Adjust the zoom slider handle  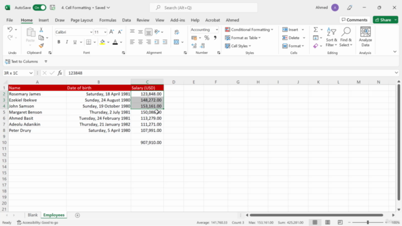367,222
